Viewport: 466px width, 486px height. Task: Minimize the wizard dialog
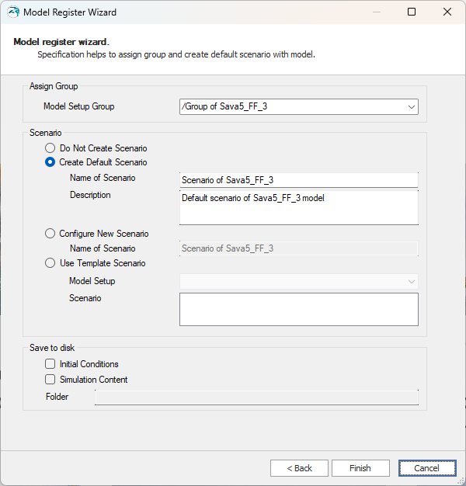pyautogui.click(x=377, y=12)
